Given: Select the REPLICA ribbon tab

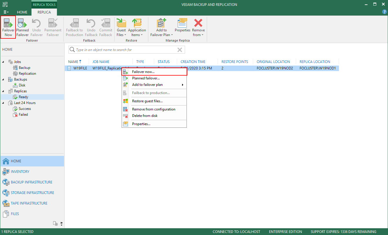Looking at the screenshot, I should [x=44, y=12].
